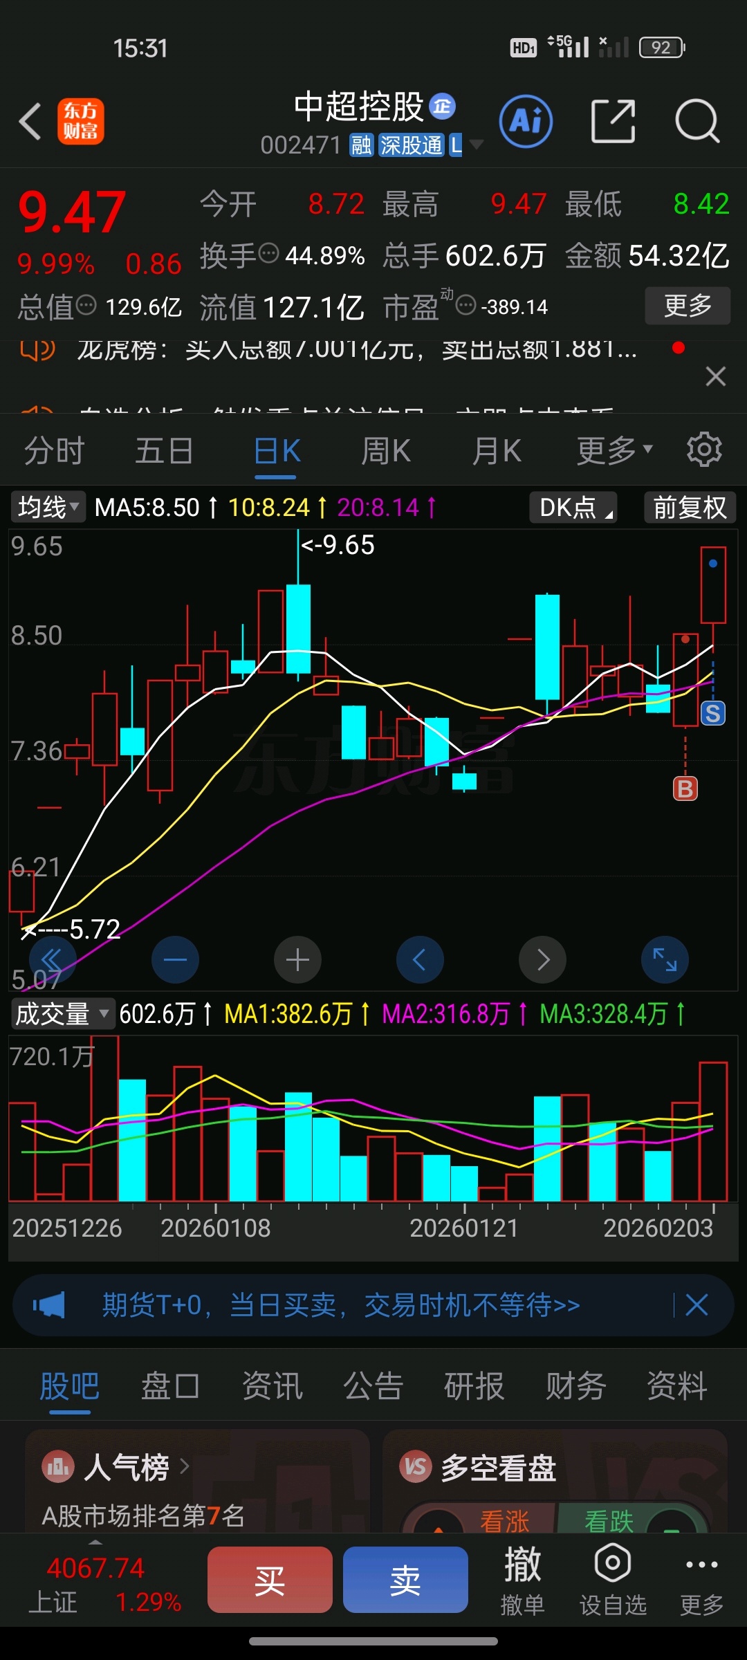This screenshot has height=1660, width=747.
Task: Open 资料 tab
Action: pyautogui.click(x=676, y=1386)
